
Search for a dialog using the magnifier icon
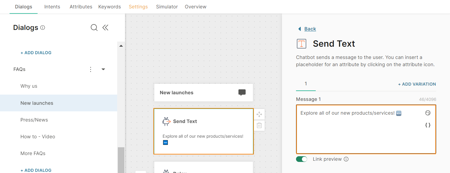pos(94,27)
